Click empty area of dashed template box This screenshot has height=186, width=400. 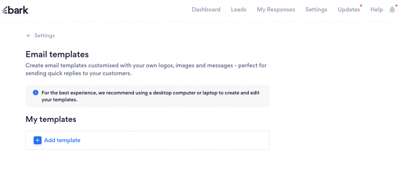(x=176, y=140)
